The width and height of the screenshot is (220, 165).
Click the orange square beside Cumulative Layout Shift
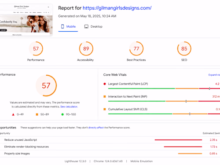click(105, 109)
